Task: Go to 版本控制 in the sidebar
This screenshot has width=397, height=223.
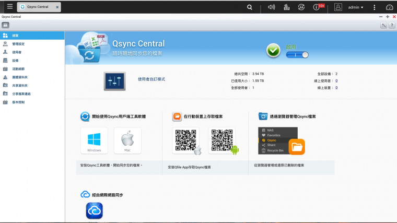Action: (18, 102)
